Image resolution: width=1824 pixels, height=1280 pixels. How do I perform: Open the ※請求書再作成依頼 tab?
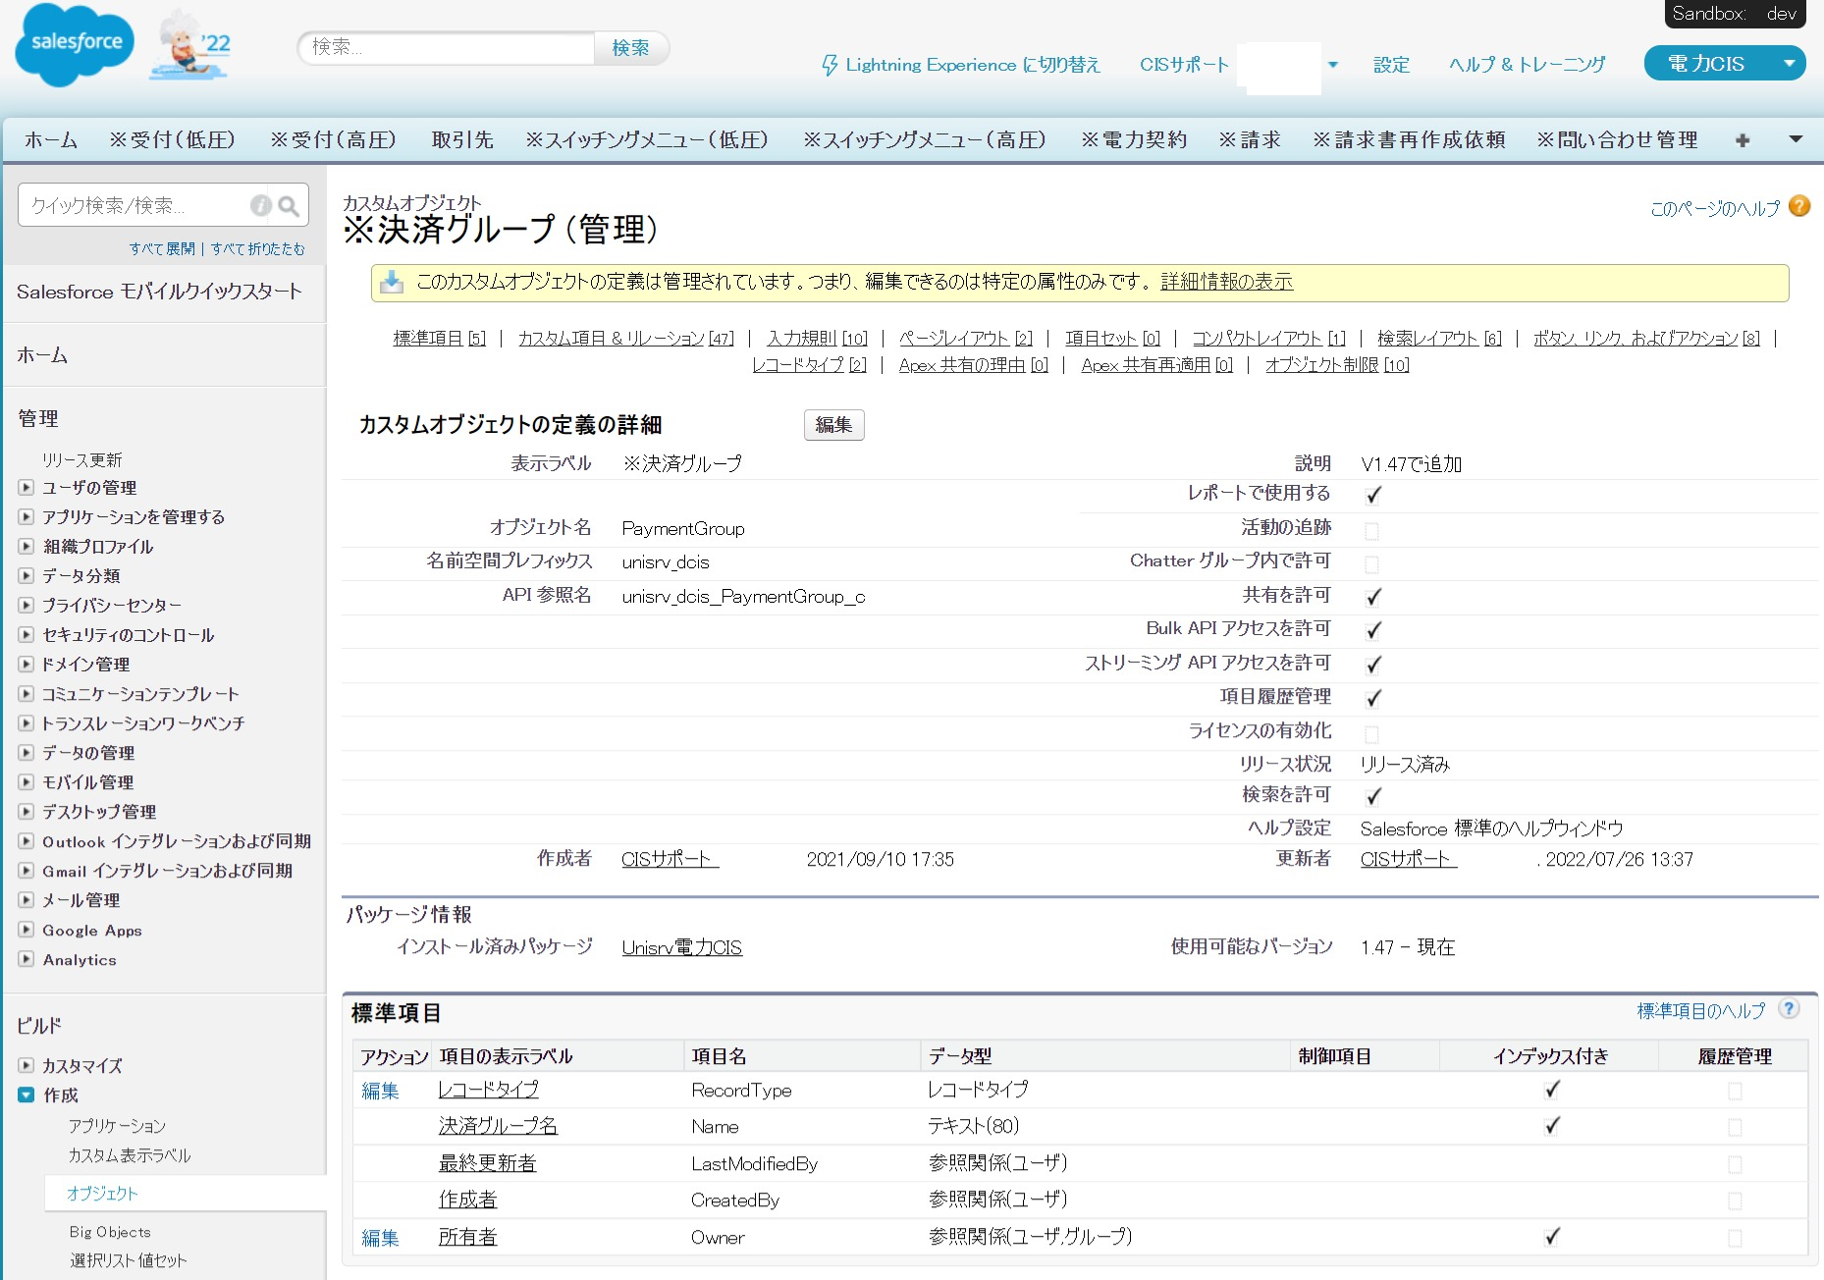pyautogui.click(x=1409, y=139)
